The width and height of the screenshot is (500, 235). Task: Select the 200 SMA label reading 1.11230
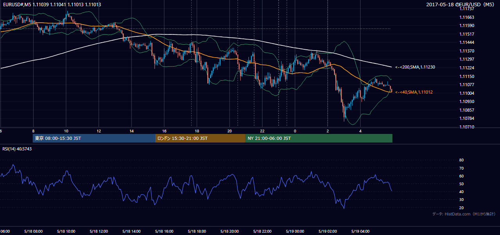tap(415, 67)
